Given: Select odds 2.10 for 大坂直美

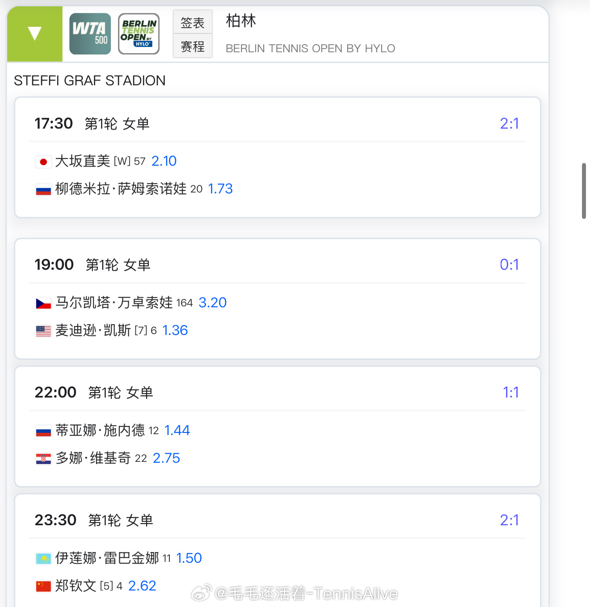Looking at the screenshot, I should [x=164, y=161].
